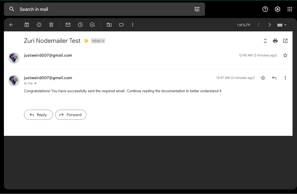The height and width of the screenshot is (195, 297).
Task: Add conversation to Tasks
Action: [92, 25]
